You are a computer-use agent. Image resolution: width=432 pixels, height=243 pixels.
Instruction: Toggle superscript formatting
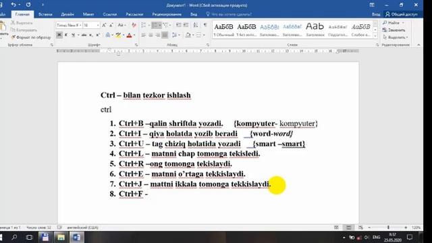point(97,35)
